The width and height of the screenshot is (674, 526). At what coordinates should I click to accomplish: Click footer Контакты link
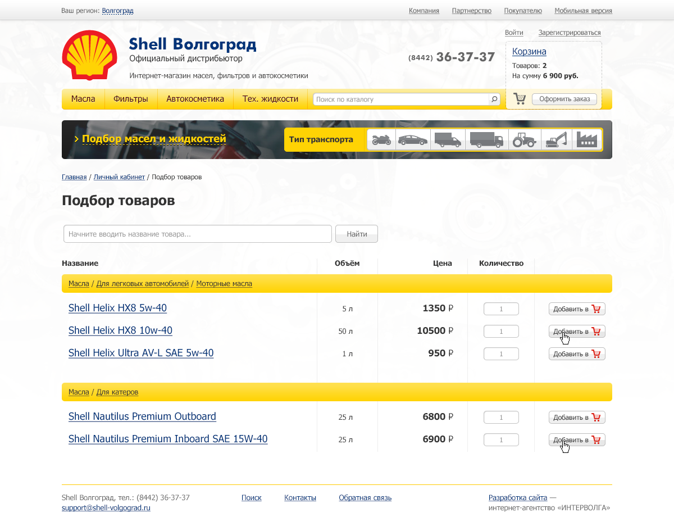point(300,498)
